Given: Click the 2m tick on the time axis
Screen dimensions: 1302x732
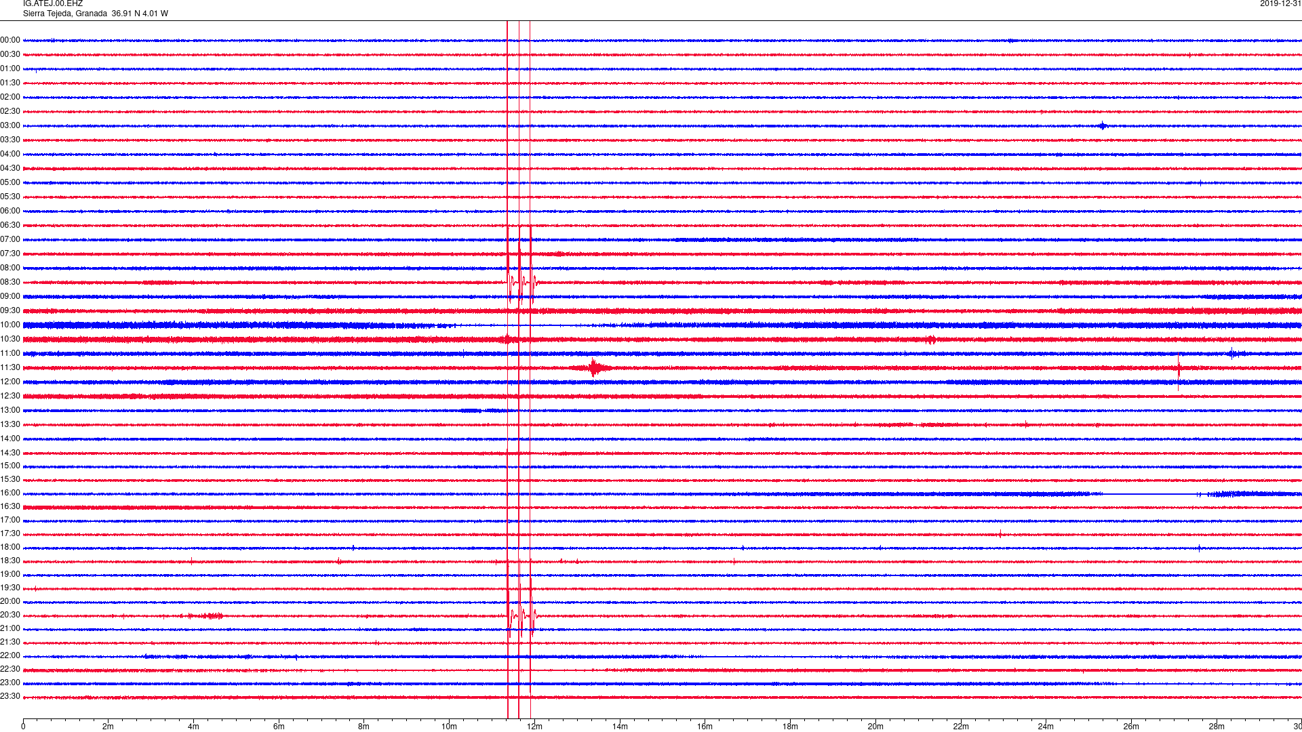Looking at the screenshot, I should point(108,727).
